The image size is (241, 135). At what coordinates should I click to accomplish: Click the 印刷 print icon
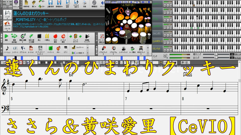point(85,4)
